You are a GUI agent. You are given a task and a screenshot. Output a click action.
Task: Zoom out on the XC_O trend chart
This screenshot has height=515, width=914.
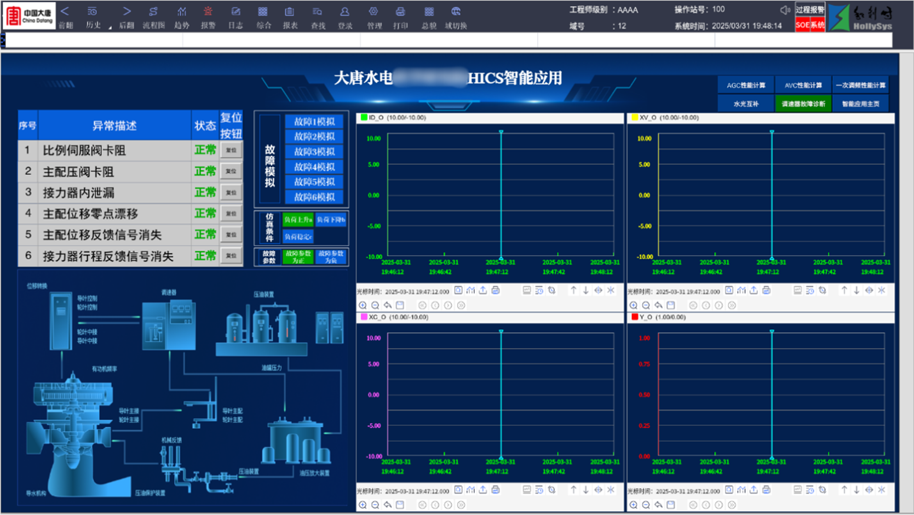pyautogui.click(x=375, y=505)
